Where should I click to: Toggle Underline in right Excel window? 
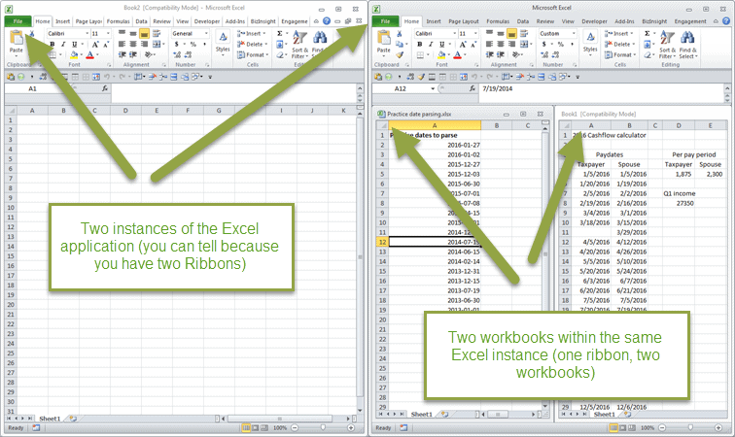click(441, 44)
